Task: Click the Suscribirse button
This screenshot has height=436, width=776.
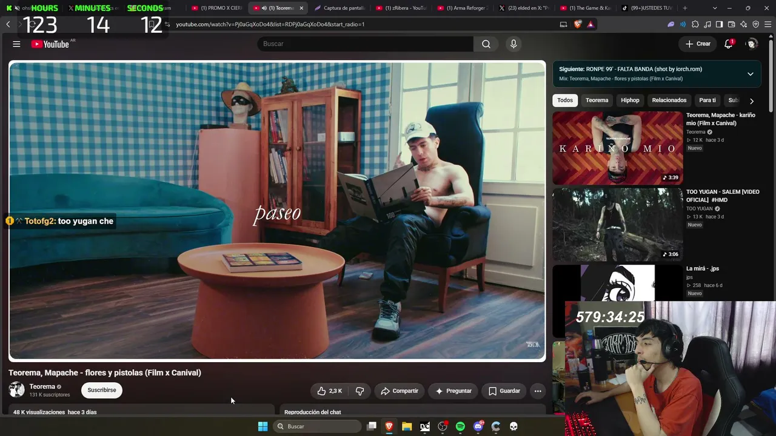Action: tap(102, 391)
